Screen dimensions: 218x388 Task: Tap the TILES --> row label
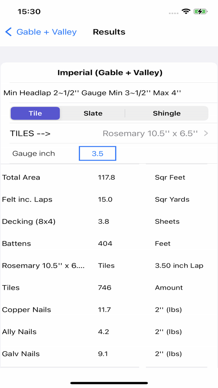30,134
